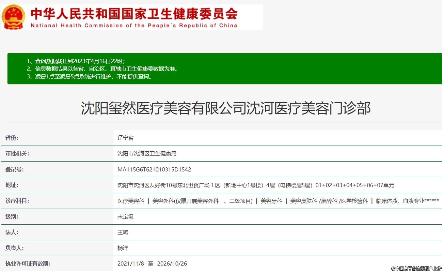Image resolution: width=442 pixels, height=271 pixels.
Task: Select the registration number MA115G6T621010315D1542
Action: coord(154,169)
